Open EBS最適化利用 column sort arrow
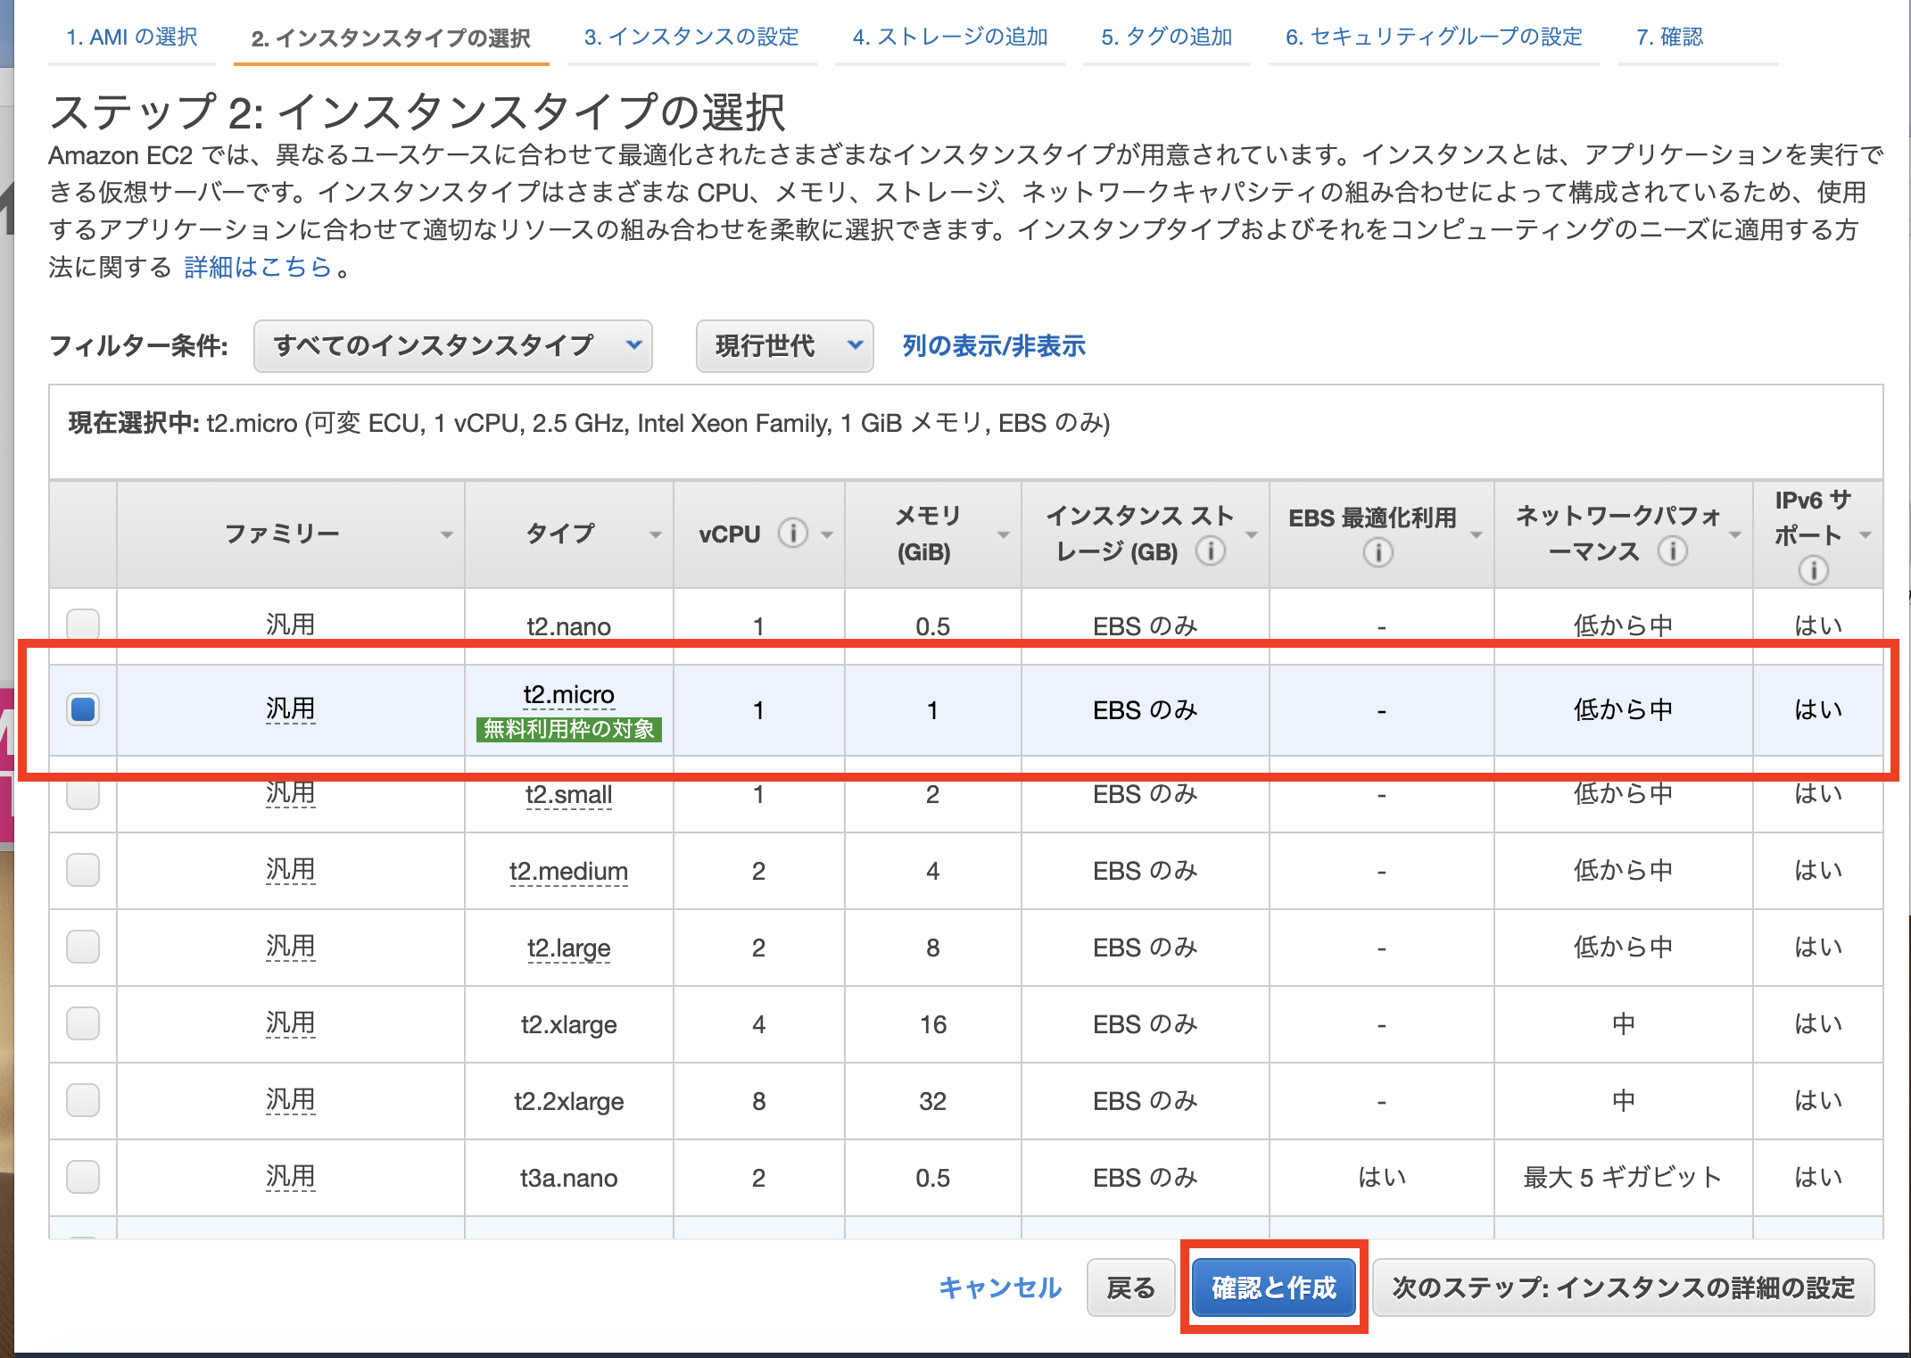 1477,535
